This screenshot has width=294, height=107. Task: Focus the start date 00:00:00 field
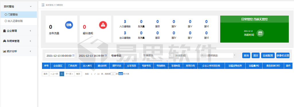tap(60, 55)
